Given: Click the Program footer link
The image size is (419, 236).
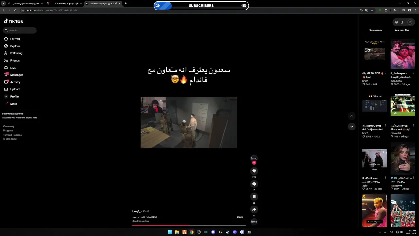Looking at the screenshot, I should [x=8, y=130].
